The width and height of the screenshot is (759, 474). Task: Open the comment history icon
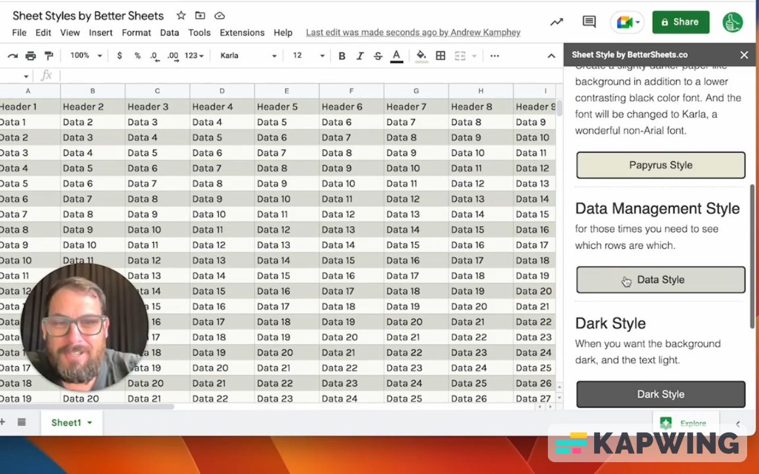(x=589, y=22)
